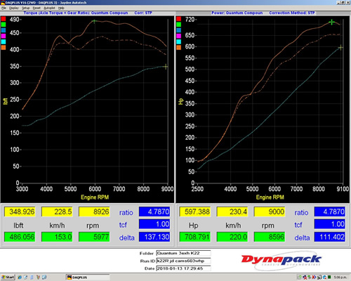Select the orange run swatch on torque graph

coord(4,48)
